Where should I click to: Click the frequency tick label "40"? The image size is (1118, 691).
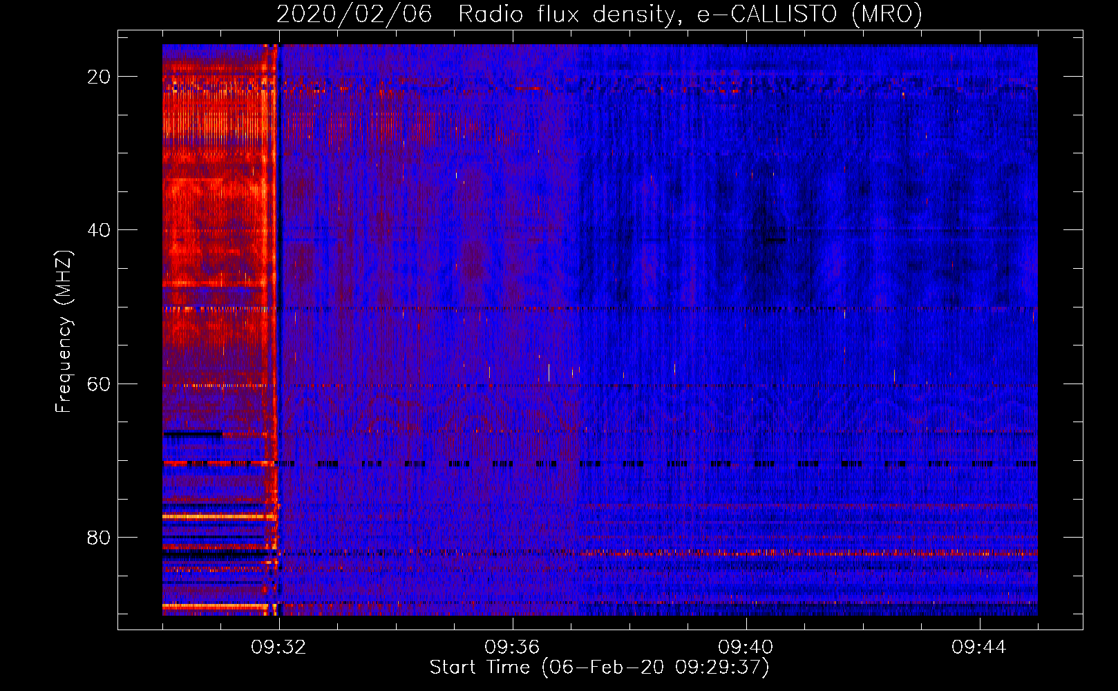point(99,230)
